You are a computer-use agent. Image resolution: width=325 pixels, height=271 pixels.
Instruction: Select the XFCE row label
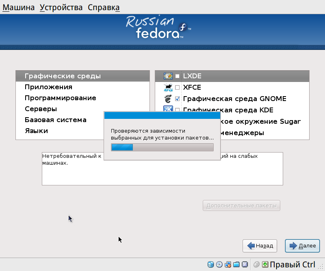tap(192, 87)
